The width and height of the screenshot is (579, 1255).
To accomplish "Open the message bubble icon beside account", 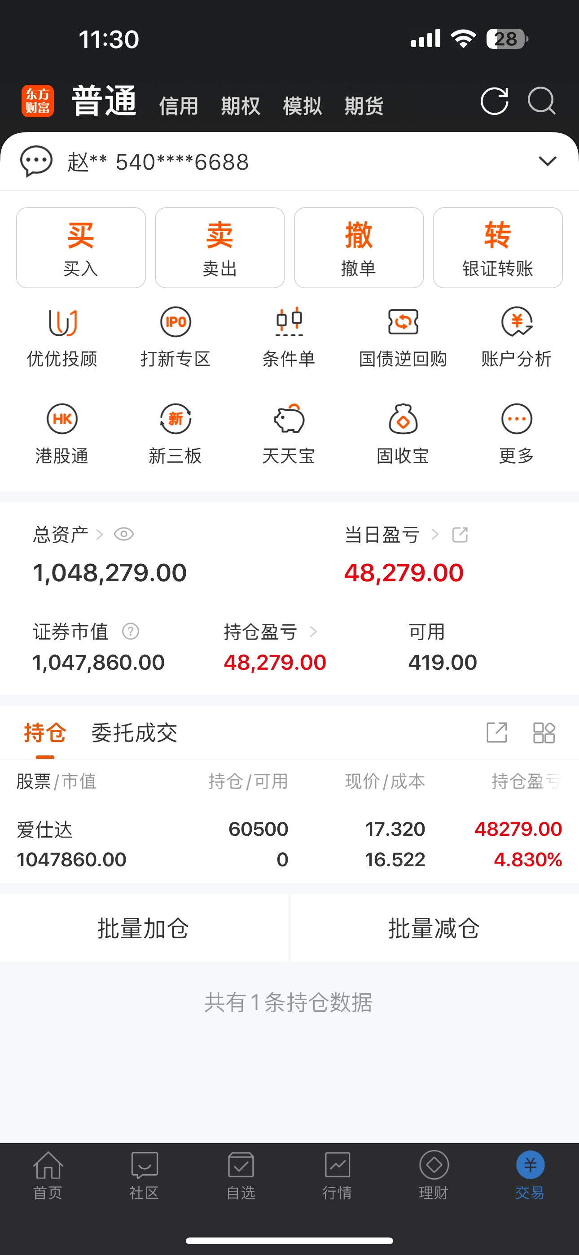I will (x=36, y=161).
